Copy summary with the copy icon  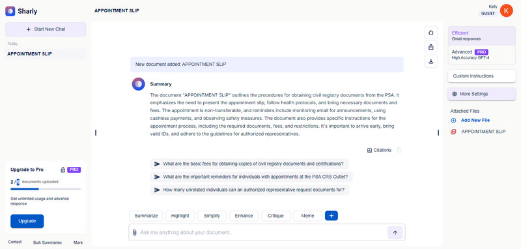pos(399,150)
